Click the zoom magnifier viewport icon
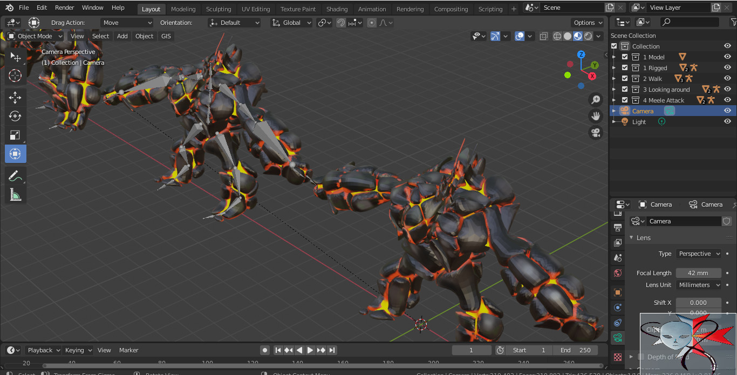Image resolution: width=737 pixels, height=375 pixels. coord(596,99)
